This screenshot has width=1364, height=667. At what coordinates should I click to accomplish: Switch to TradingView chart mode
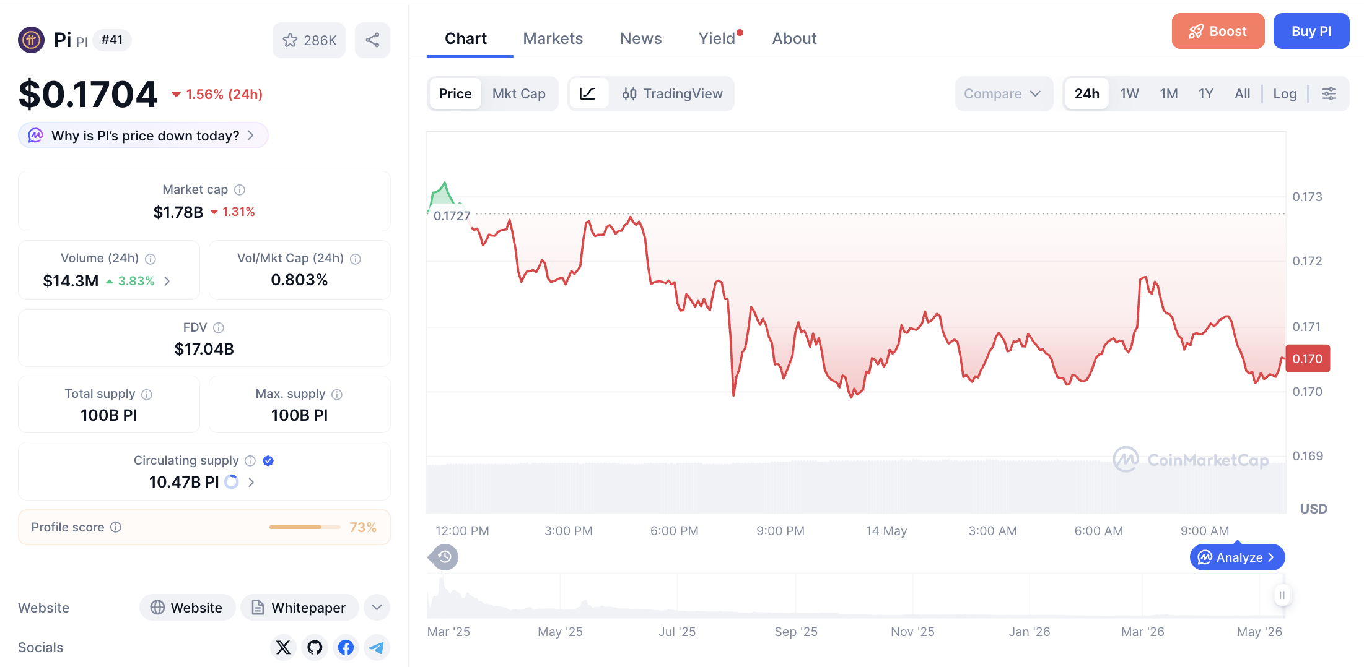tap(672, 93)
